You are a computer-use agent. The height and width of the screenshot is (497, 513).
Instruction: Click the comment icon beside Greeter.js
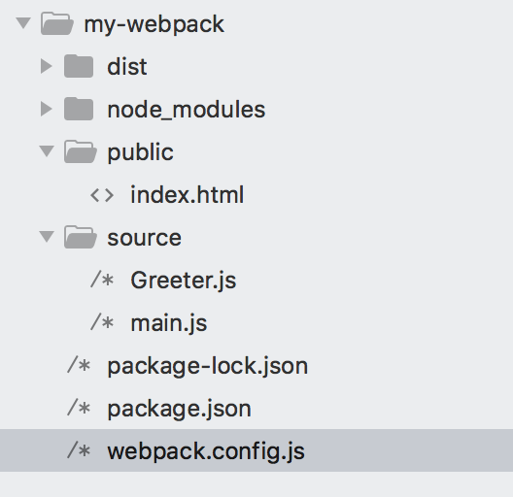102,281
